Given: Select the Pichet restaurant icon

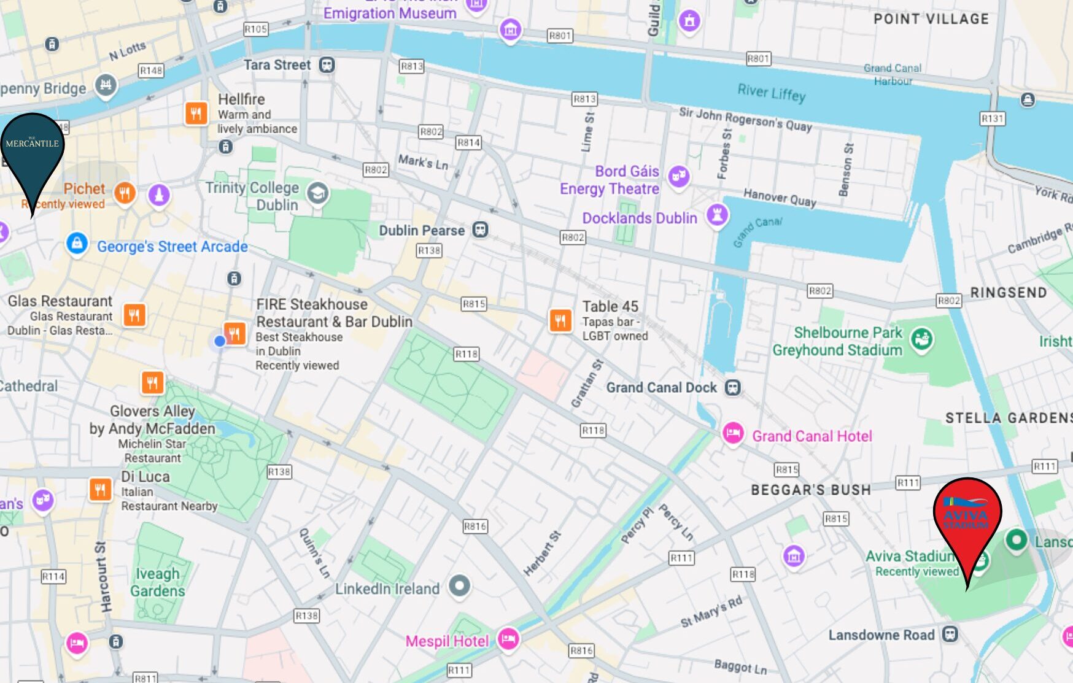Looking at the screenshot, I should coord(125,193).
